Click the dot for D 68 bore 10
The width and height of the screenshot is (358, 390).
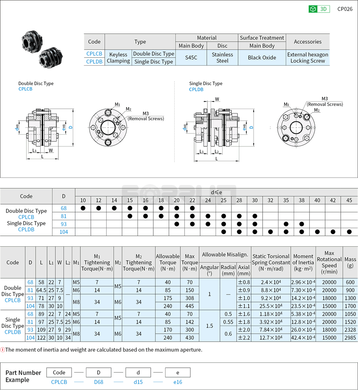[x=83, y=208]
